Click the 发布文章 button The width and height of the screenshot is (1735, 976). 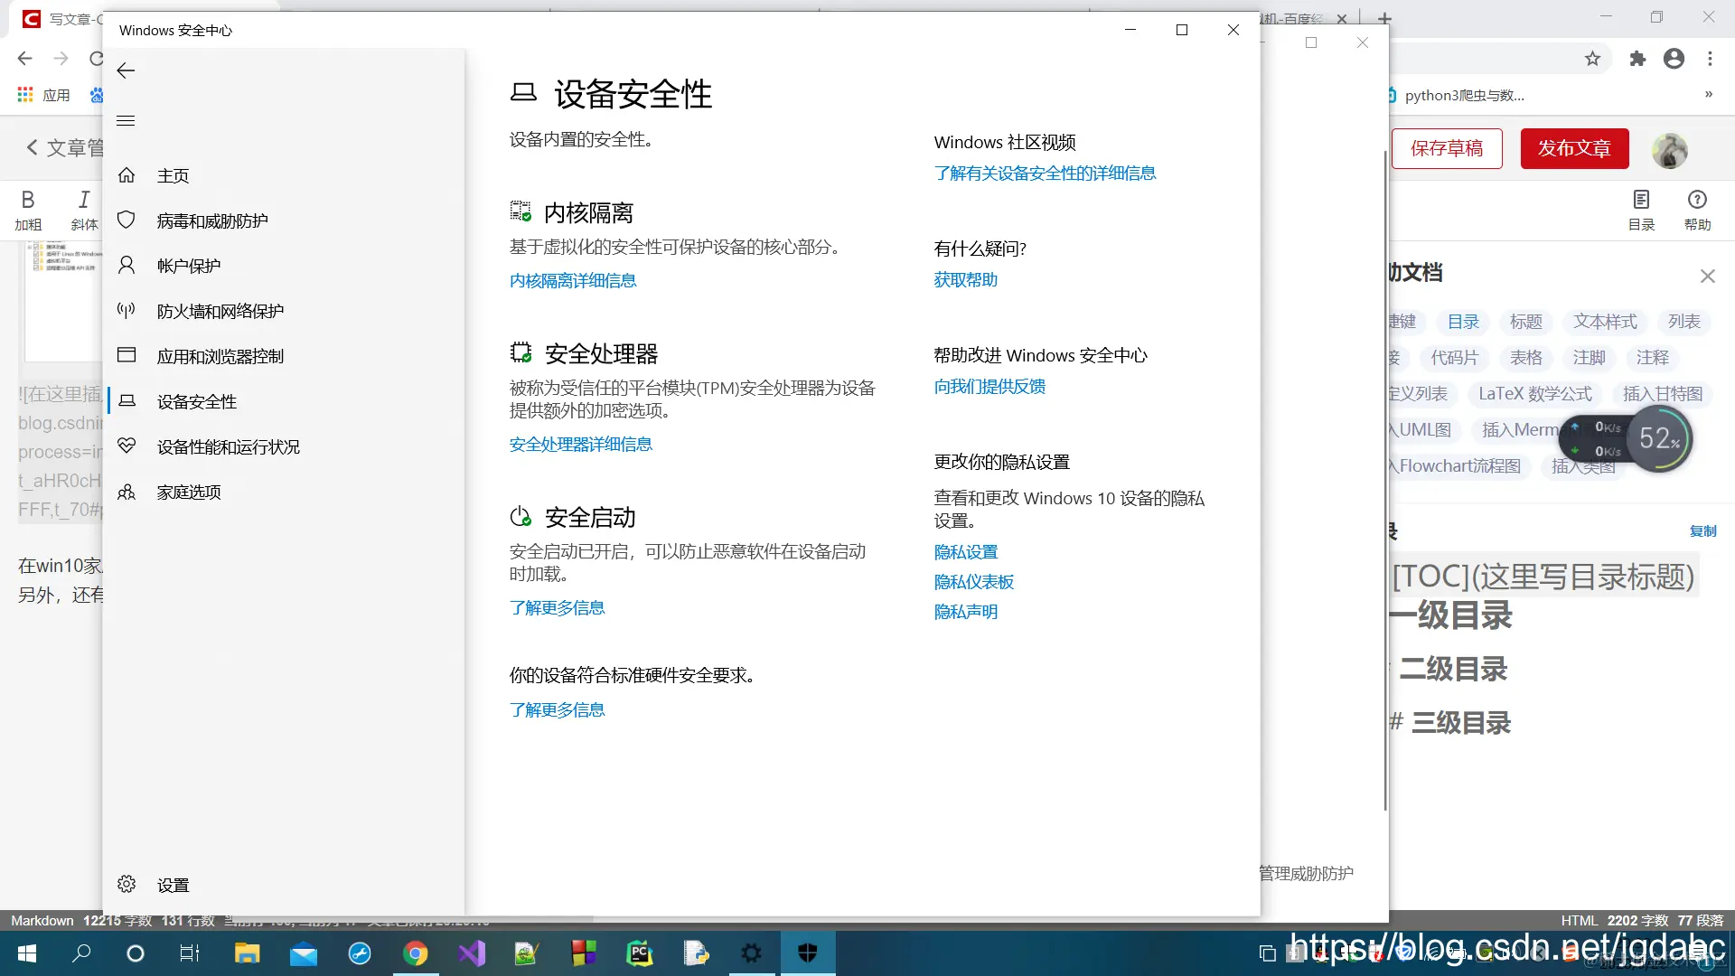tap(1573, 148)
